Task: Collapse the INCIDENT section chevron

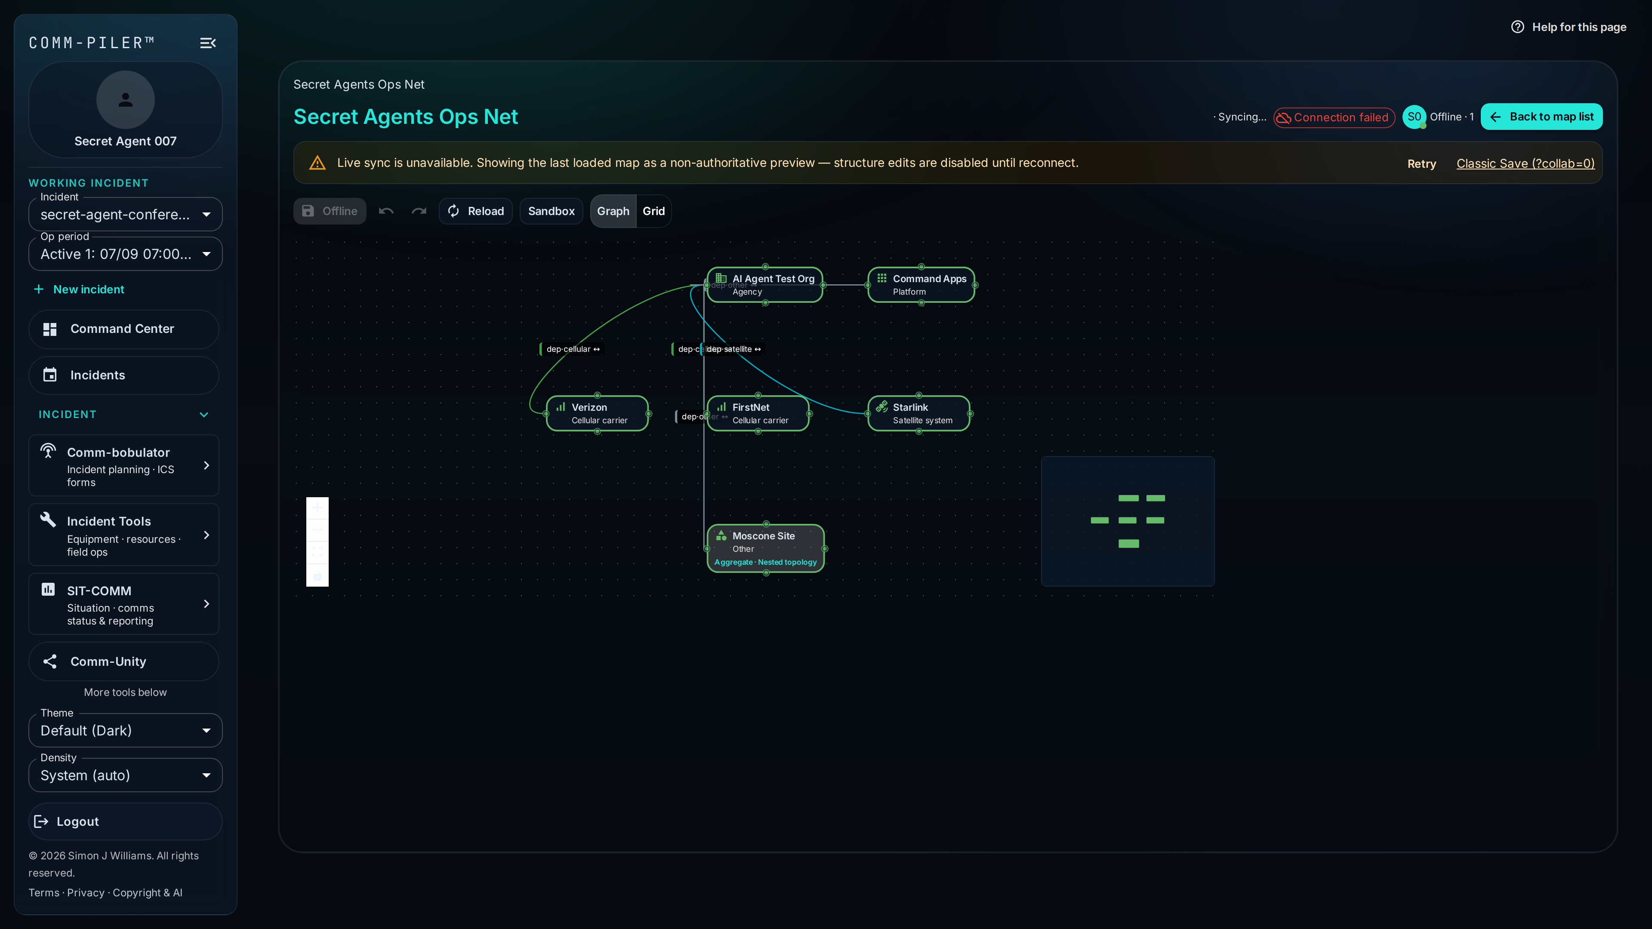Action: [204, 414]
